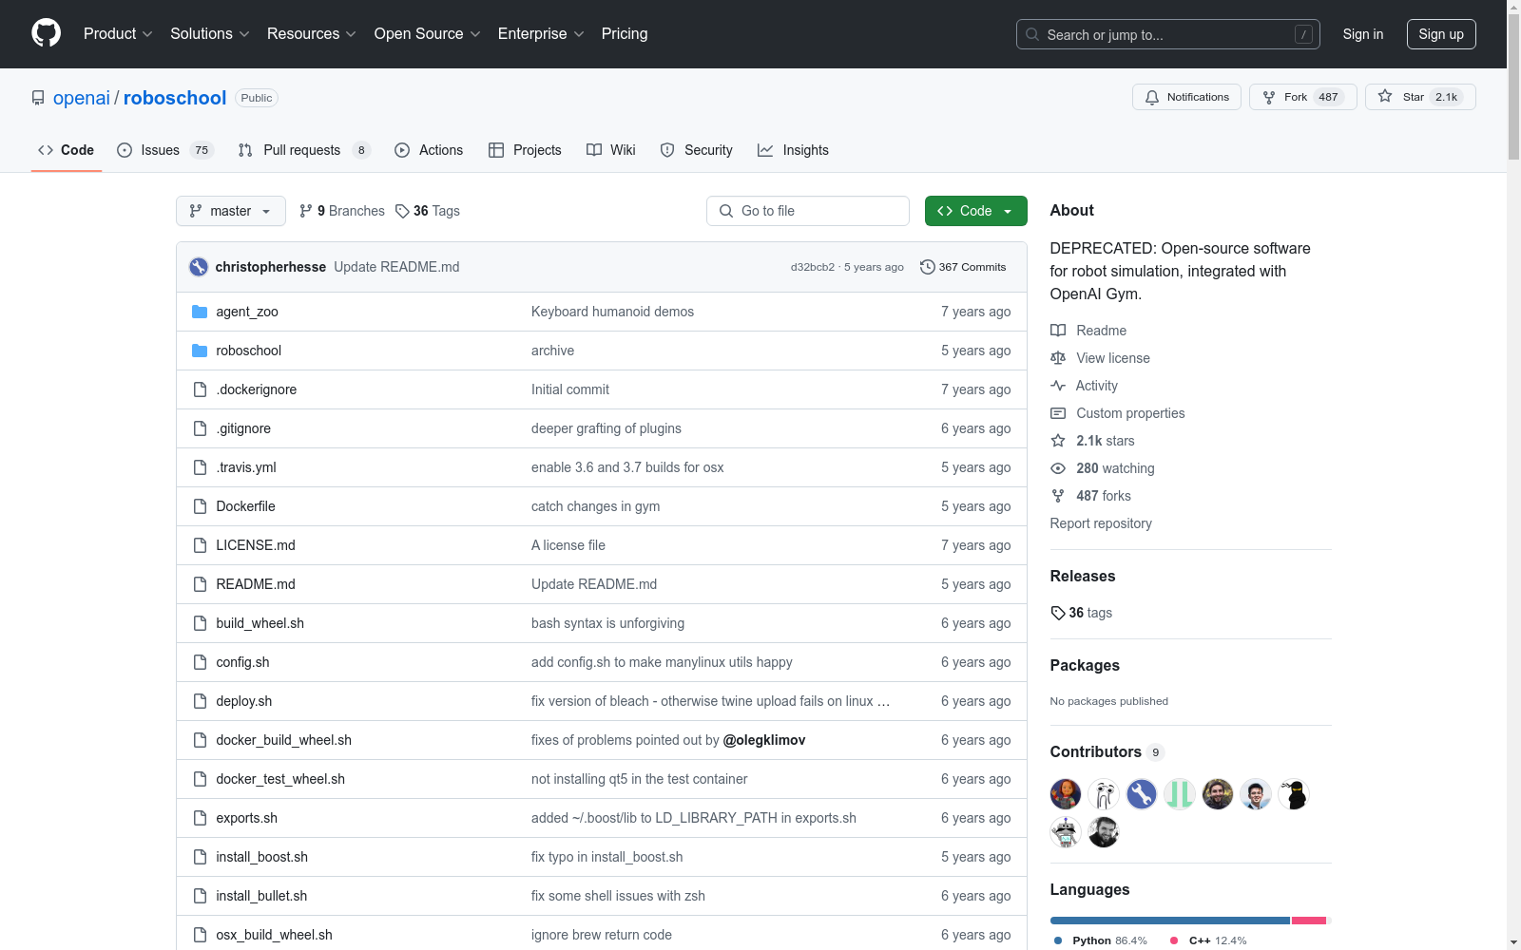Switch to the Issues tab

pos(165,150)
